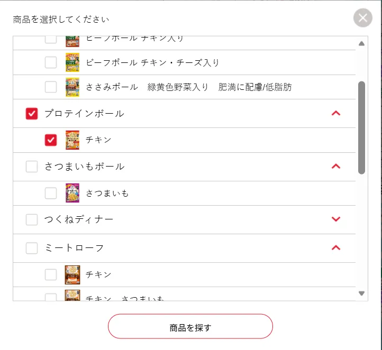Image resolution: width=382 pixels, height=350 pixels.
Task: Select the ビーフボール チキン・チーズ入り checkbox
Action: point(51,62)
